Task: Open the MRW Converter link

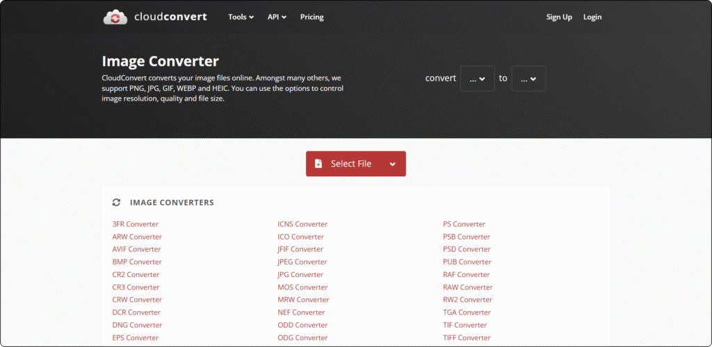Action: 303,299
